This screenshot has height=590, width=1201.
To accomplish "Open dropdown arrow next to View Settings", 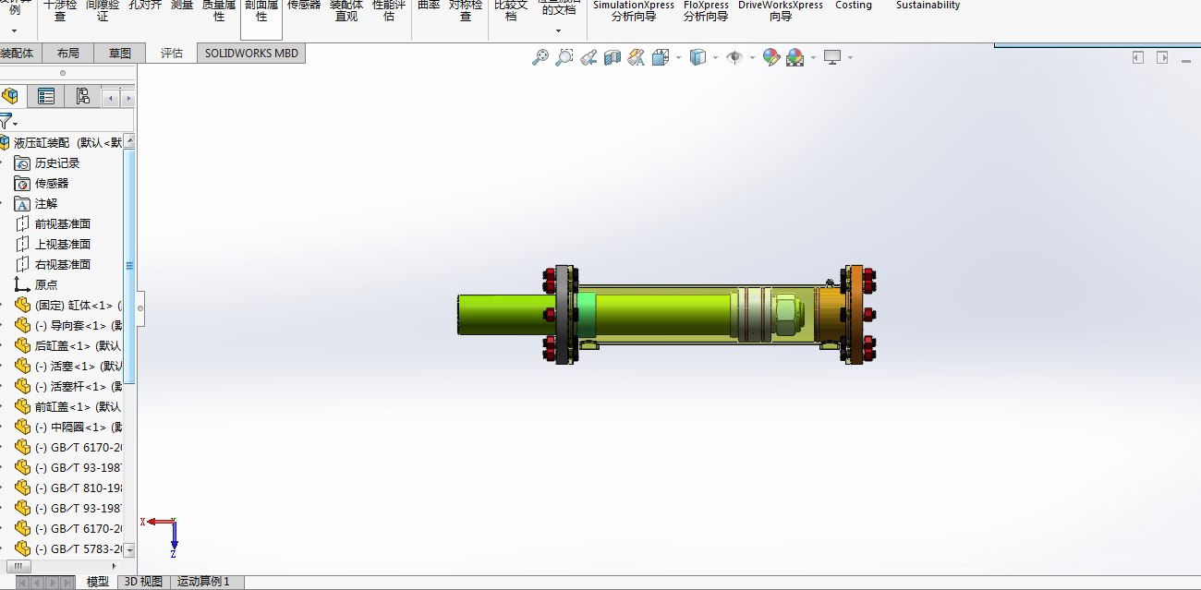I will click(850, 57).
